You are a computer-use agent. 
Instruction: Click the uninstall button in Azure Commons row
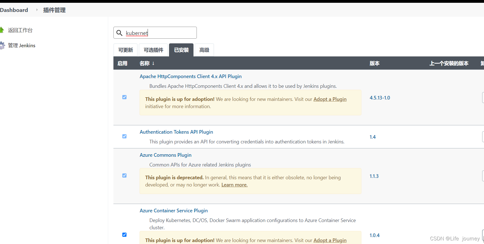coord(483,176)
